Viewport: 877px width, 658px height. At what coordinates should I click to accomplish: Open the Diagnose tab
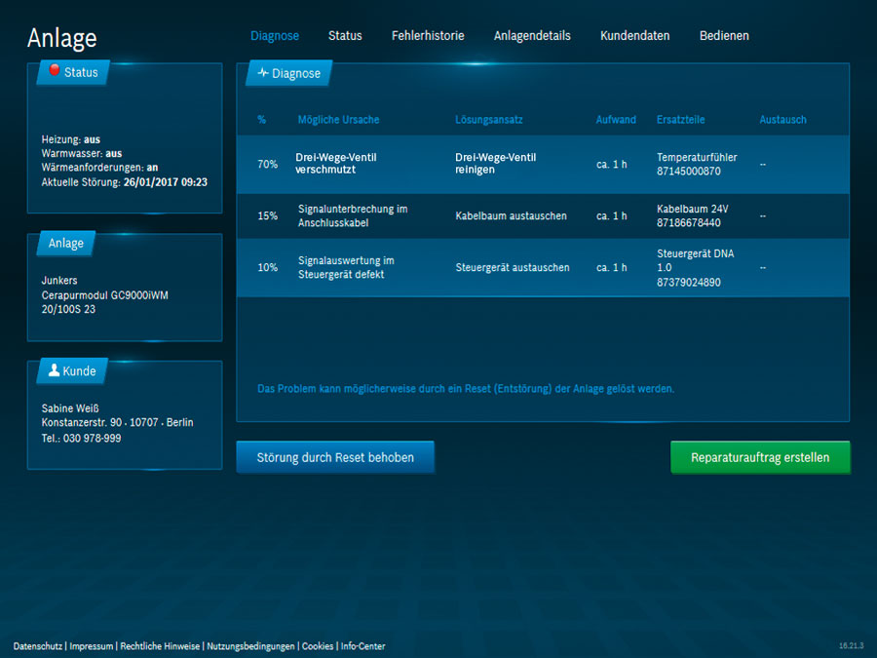[x=275, y=36]
